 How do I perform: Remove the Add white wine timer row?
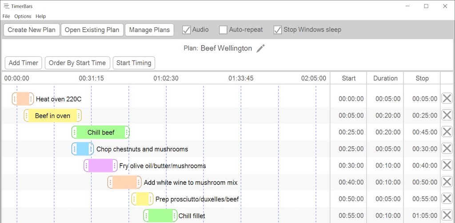pos(447,182)
